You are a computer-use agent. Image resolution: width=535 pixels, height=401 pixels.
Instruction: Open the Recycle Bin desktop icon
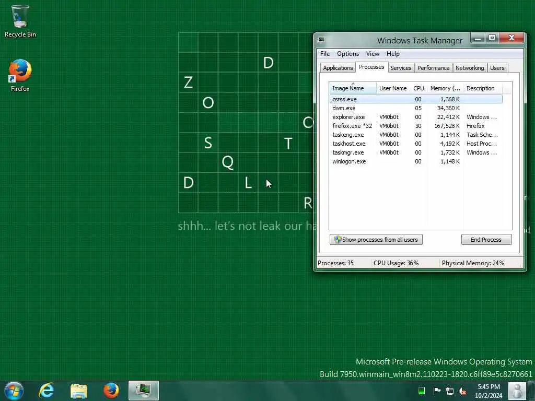point(20,21)
